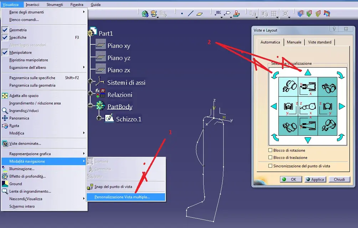This screenshot has height=228, width=358.
Task: Click the Panoramica menu entry
Action: 44,118
